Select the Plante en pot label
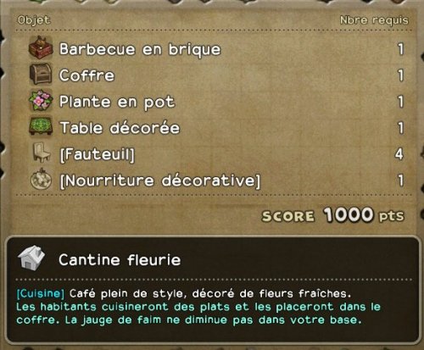The width and height of the screenshot is (424, 350). tap(117, 102)
